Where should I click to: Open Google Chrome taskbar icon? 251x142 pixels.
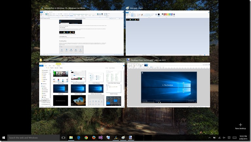(x=86, y=138)
